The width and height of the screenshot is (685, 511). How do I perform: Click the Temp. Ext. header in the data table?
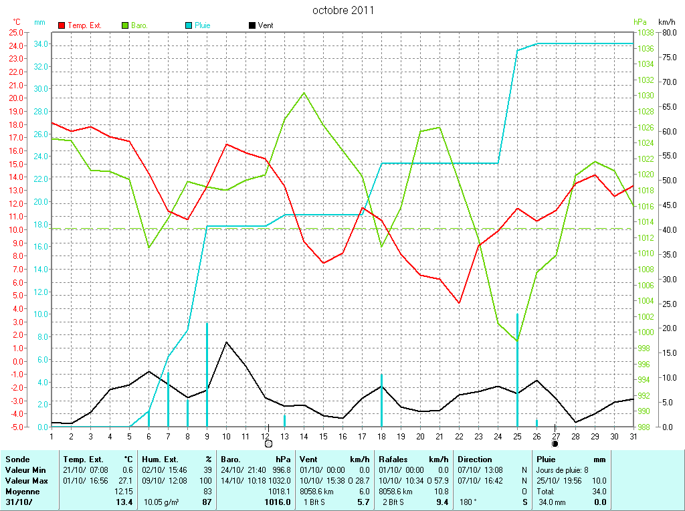point(83,459)
